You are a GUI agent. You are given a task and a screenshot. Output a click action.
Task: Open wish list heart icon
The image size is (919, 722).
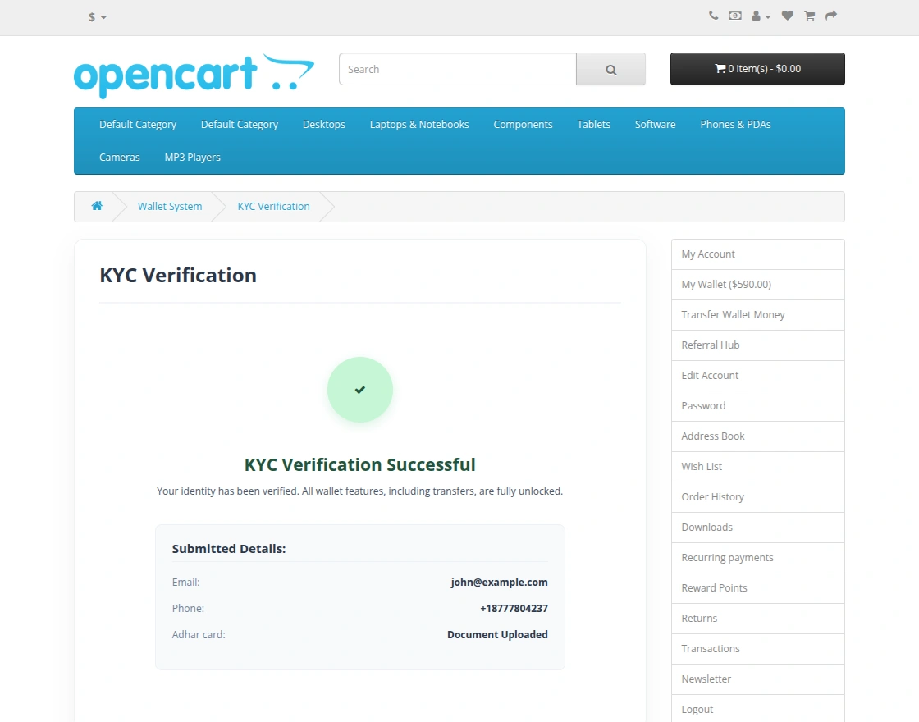(x=787, y=16)
